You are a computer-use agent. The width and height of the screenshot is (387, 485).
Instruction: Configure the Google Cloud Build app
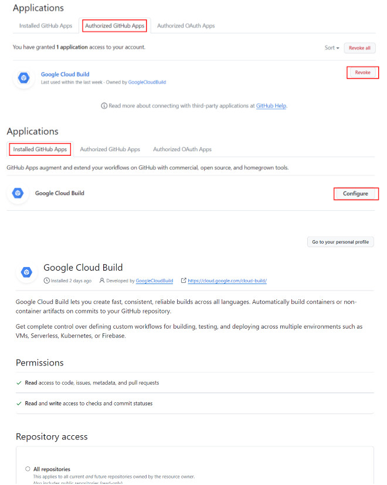[355, 194]
